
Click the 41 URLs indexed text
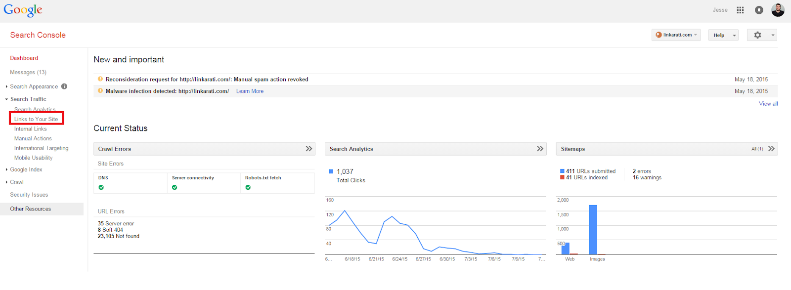tap(587, 177)
